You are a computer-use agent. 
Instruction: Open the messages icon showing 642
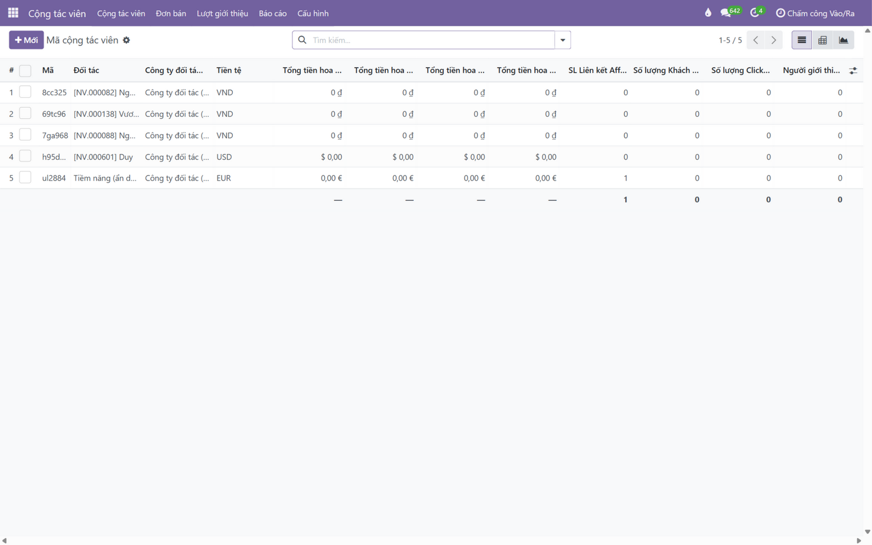tap(731, 12)
